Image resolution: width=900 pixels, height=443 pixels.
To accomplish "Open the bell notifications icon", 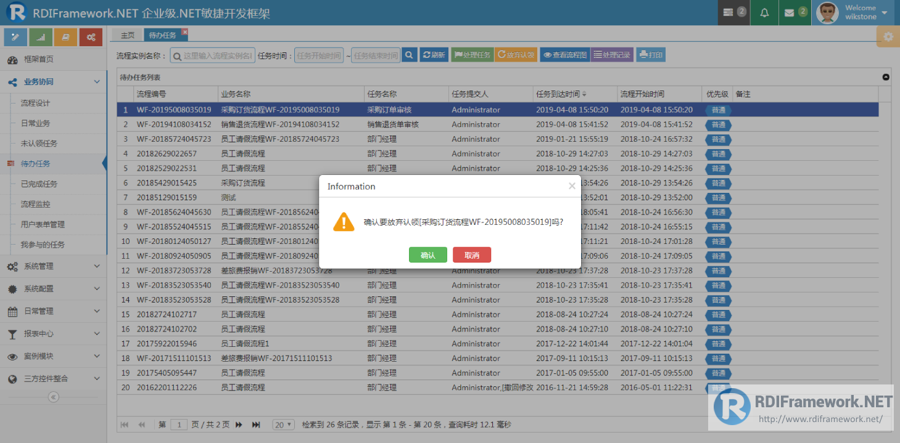I will 764,12.
